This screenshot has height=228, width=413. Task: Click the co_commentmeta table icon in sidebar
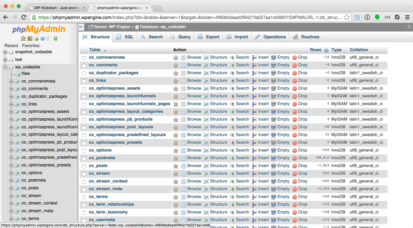[18, 81]
